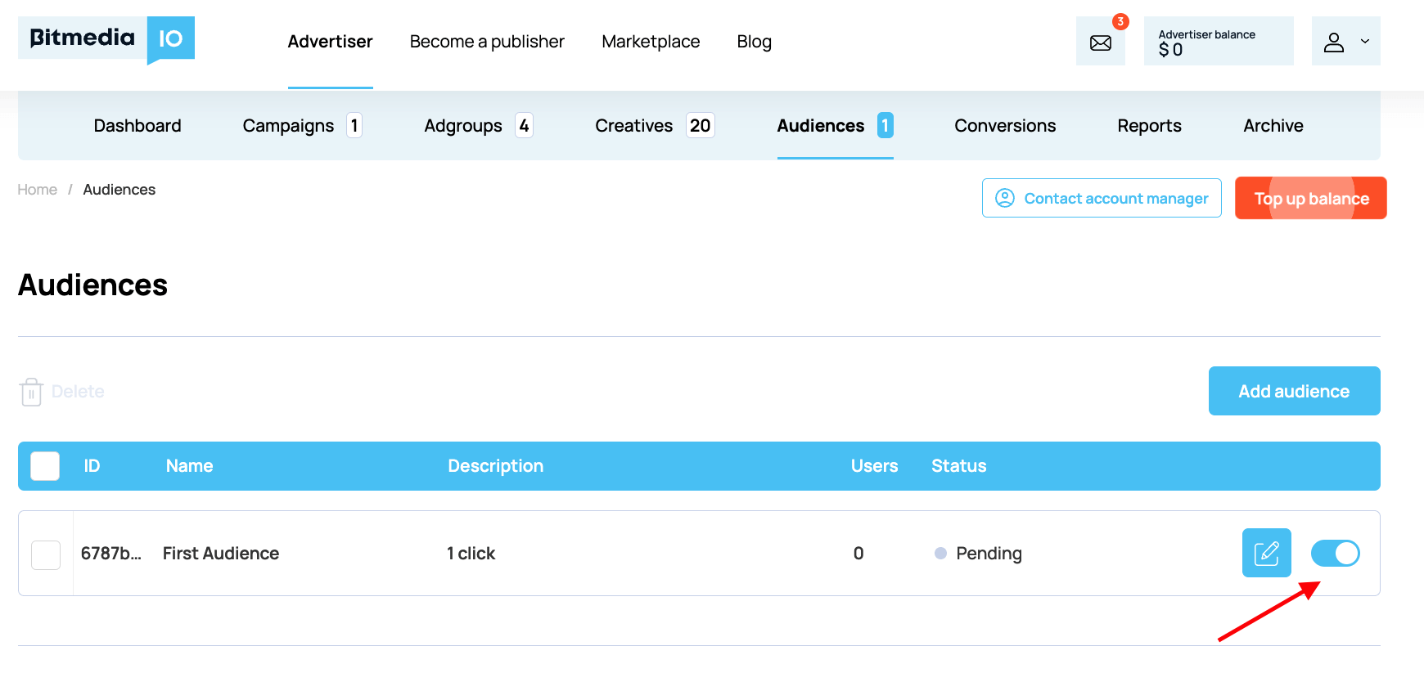Open the Advertiser top menu
Viewport: 1424px width, 682px height.
pos(330,42)
